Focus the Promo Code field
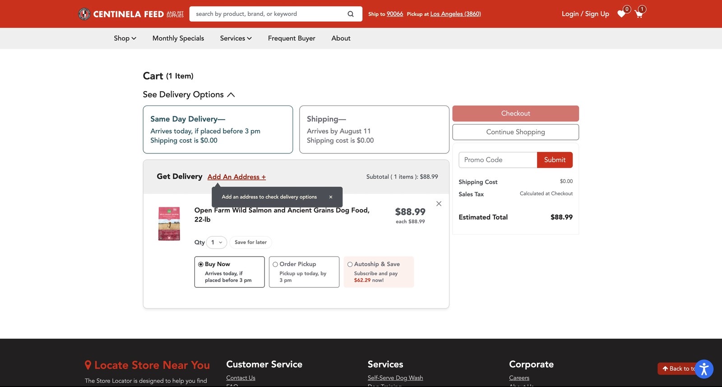 click(x=498, y=160)
